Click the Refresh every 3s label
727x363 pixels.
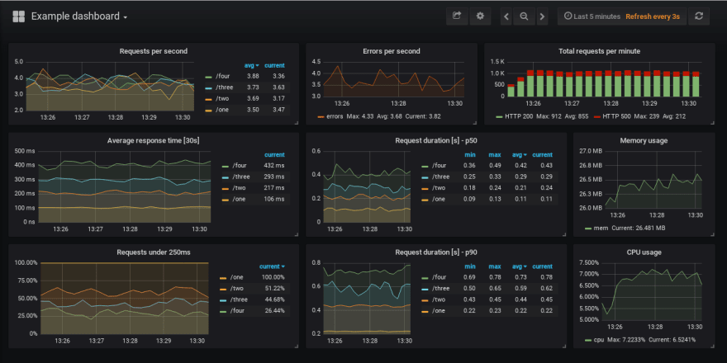653,16
